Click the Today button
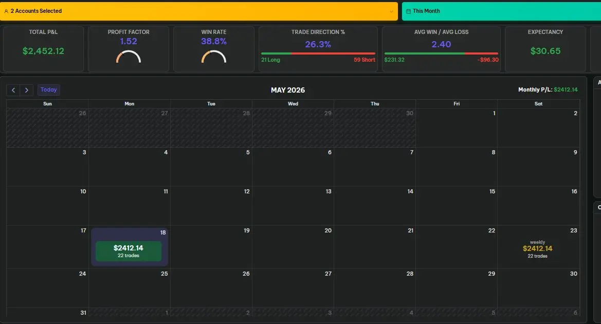Image resolution: width=601 pixels, height=324 pixels. click(49, 89)
